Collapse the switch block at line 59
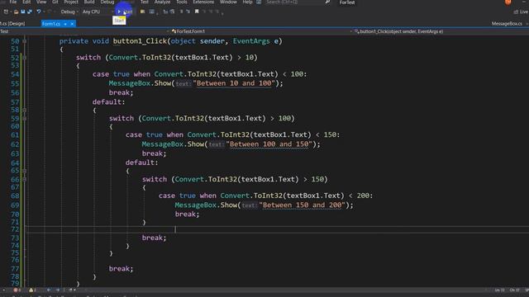The height and width of the screenshot is (297, 529). point(24,119)
